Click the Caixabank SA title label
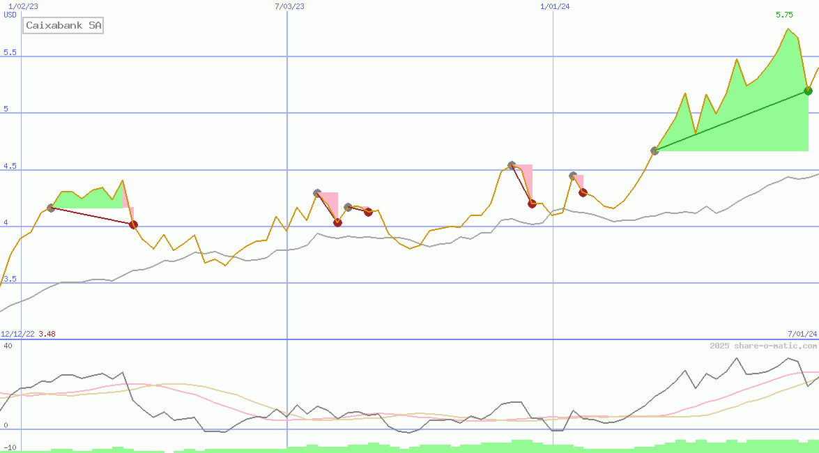The height and width of the screenshot is (453, 819). [63, 25]
